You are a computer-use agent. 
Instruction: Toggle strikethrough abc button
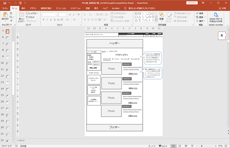(58, 20)
